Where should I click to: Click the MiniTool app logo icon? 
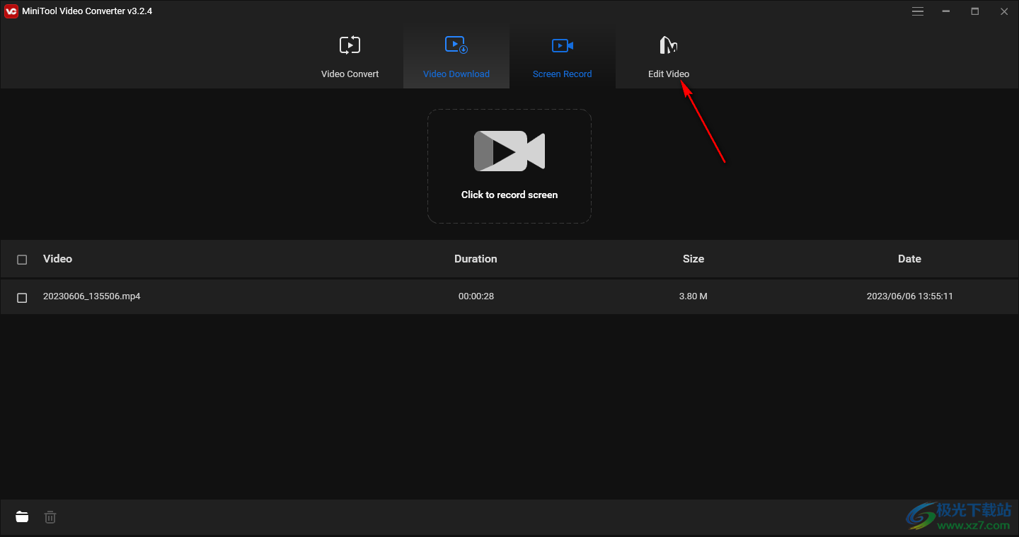[x=11, y=11]
